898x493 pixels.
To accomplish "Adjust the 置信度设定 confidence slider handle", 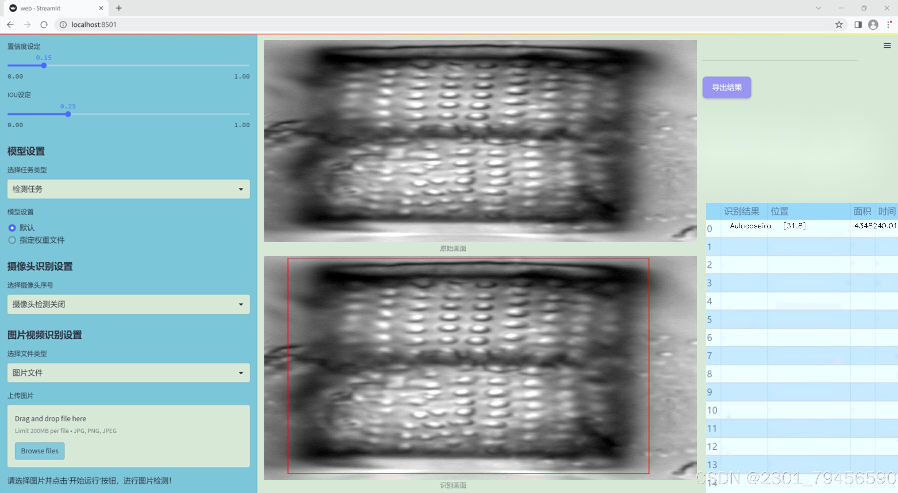I will click(x=44, y=66).
